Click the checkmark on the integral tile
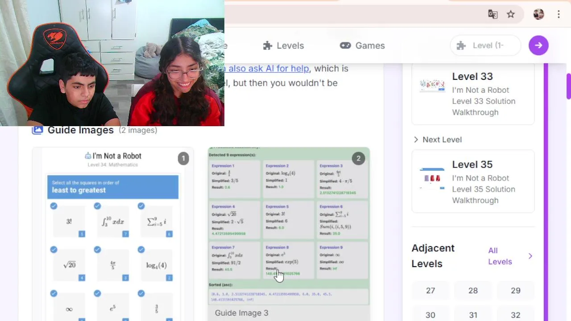The image size is (571, 321). [97, 206]
